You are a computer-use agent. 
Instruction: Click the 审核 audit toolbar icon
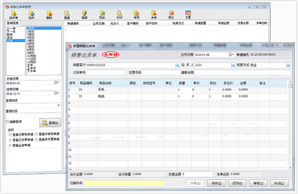point(137,15)
